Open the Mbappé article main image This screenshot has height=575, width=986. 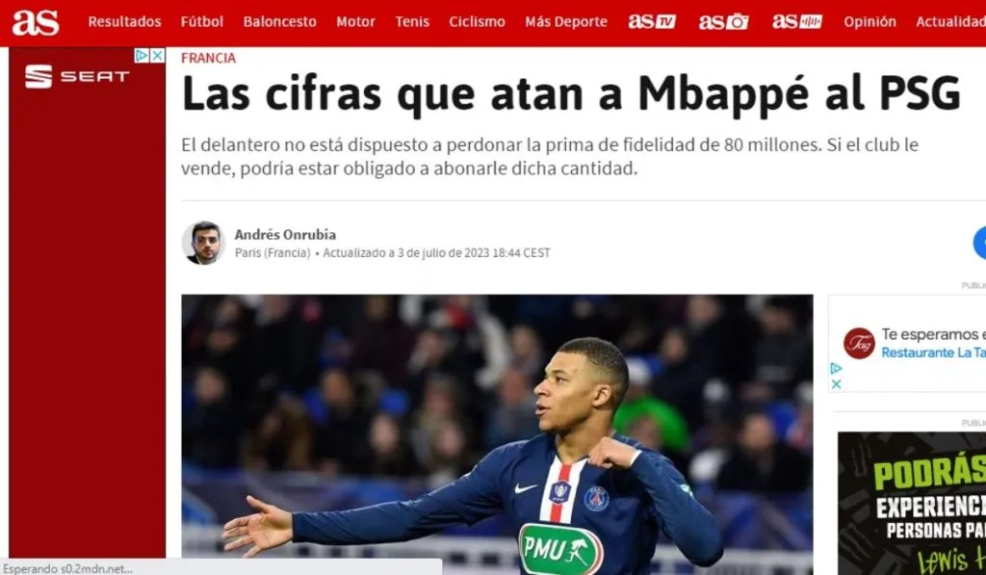click(497, 434)
